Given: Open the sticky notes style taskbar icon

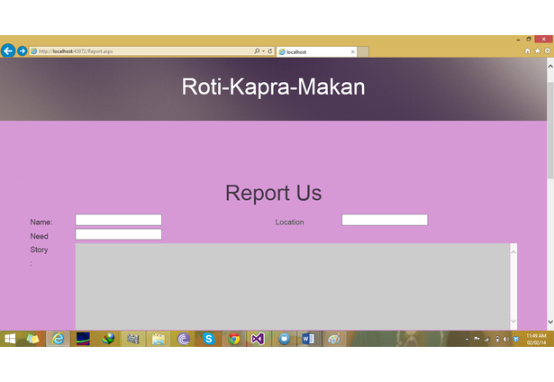Looking at the screenshot, I should click(32, 339).
